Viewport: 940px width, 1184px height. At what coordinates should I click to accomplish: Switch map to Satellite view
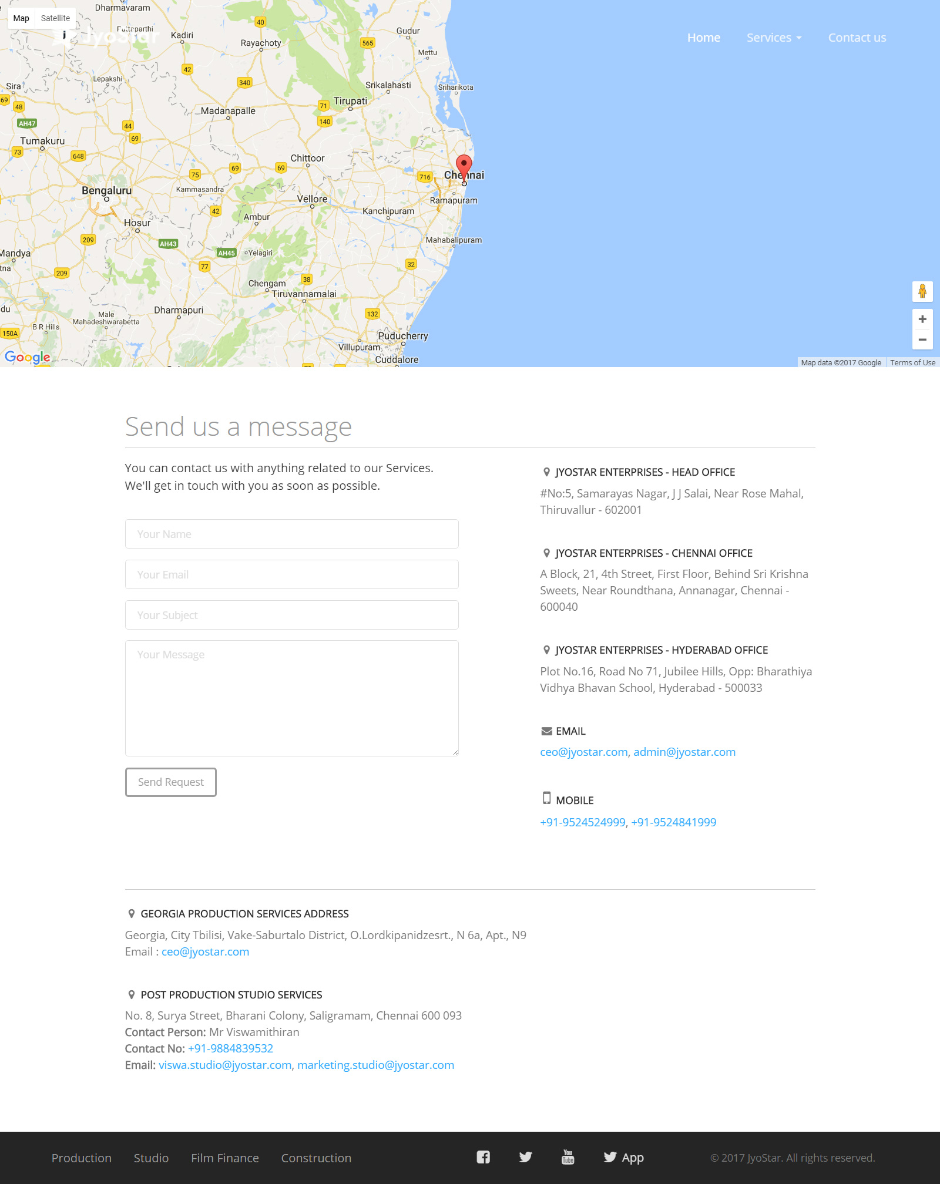[55, 18]
